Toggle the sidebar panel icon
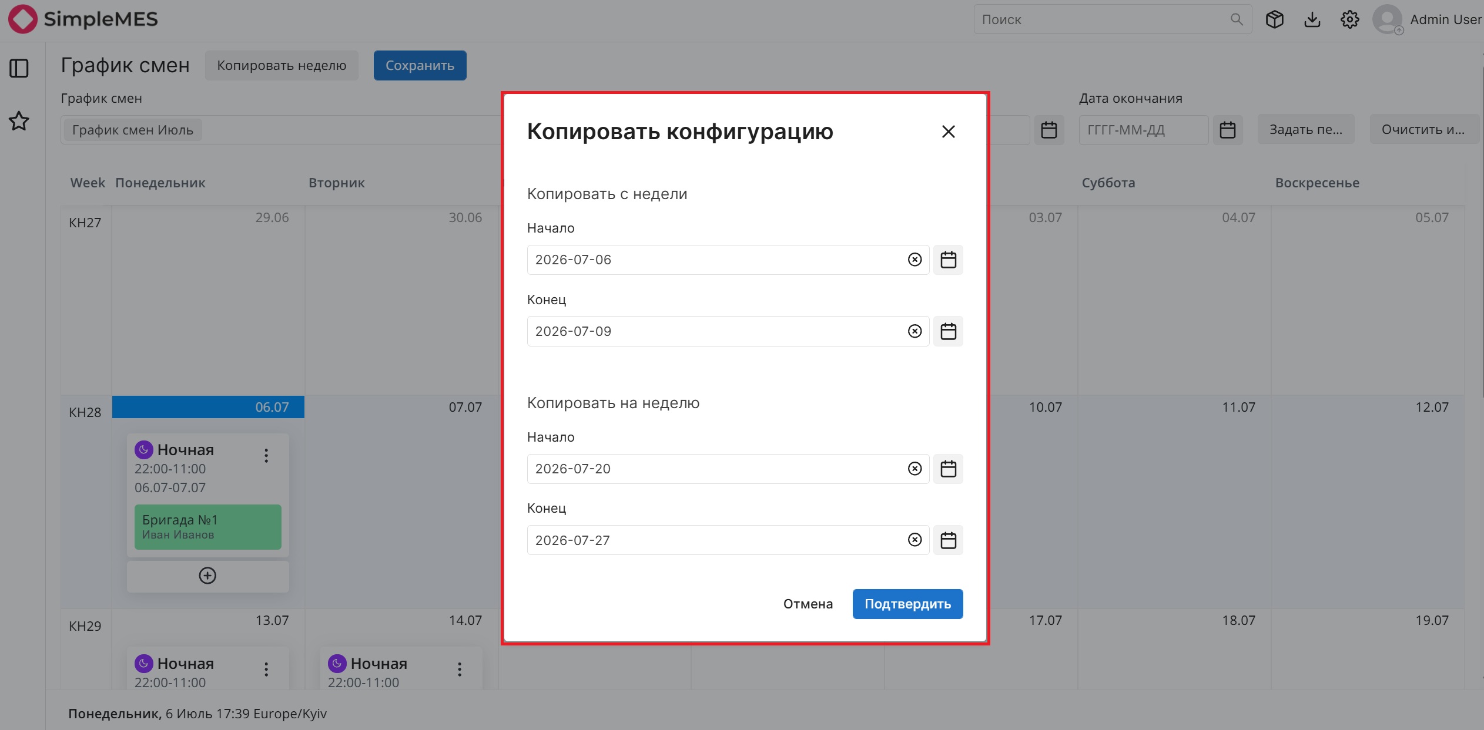 click(19, 68)
